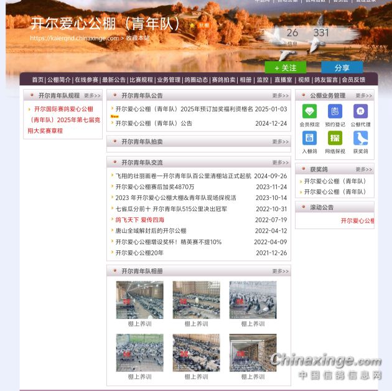Expand 更多 in 开尔青年队公告 section
The width and height of the screenshot is (392, 391).
pos(280,96)
